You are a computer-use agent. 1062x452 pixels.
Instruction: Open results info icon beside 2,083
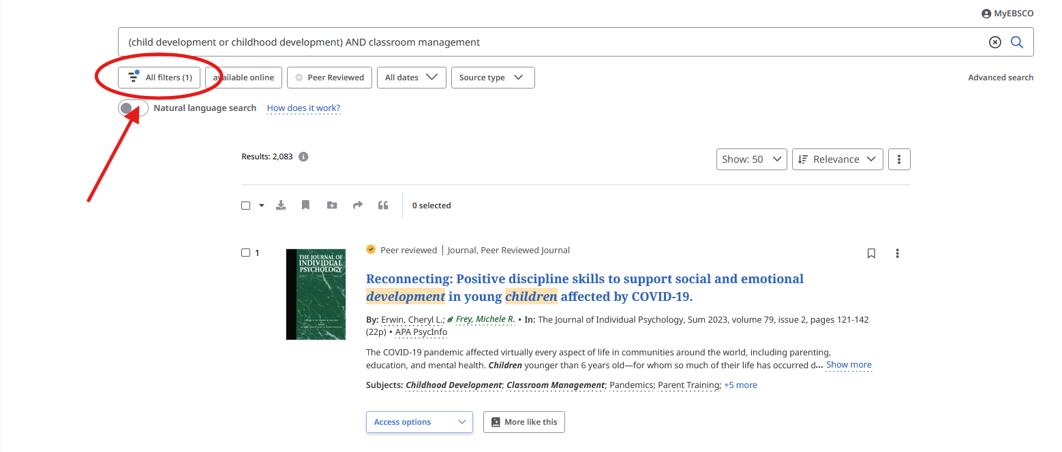click(x=304, y=157)
